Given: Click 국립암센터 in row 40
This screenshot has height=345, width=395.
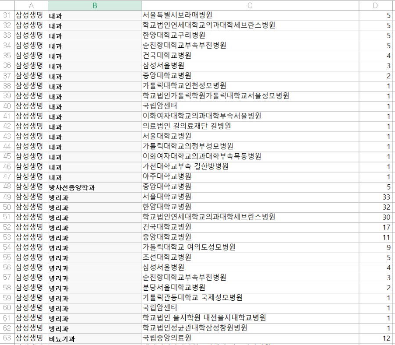Looking at the screenshot, I should point(250,106).
